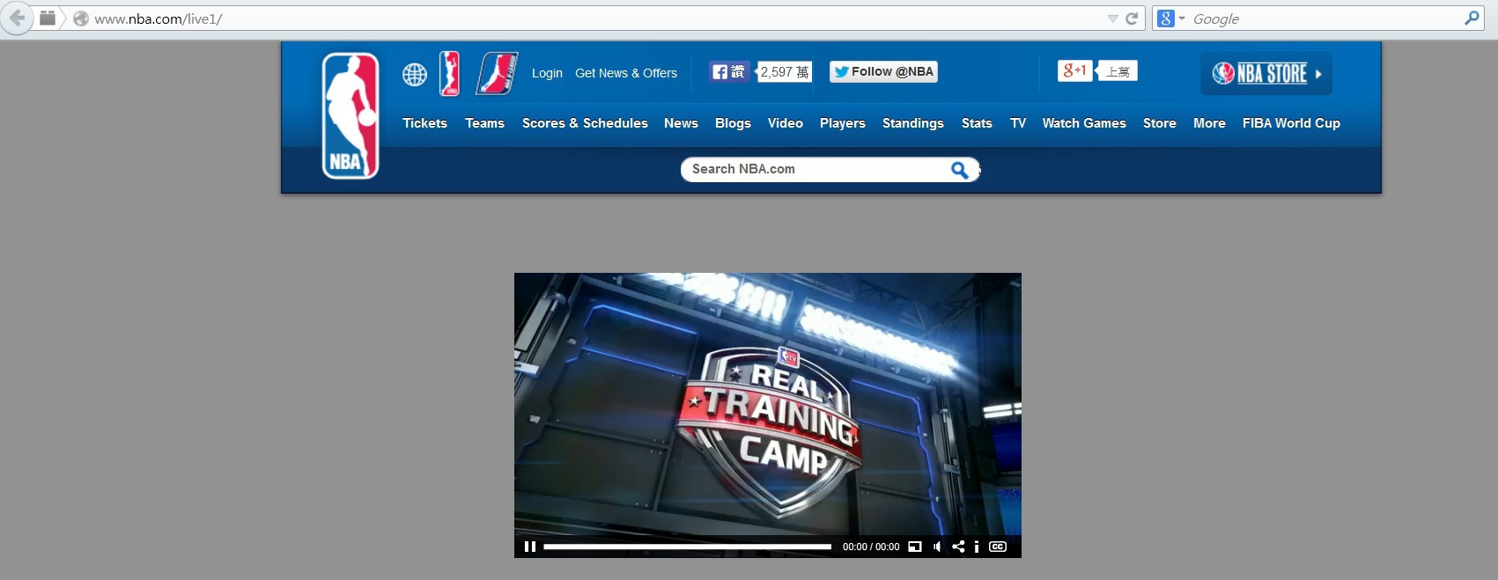Open the global sites globe icon
This screenshot has width=1498, height=580.
(x=415, y=75)
